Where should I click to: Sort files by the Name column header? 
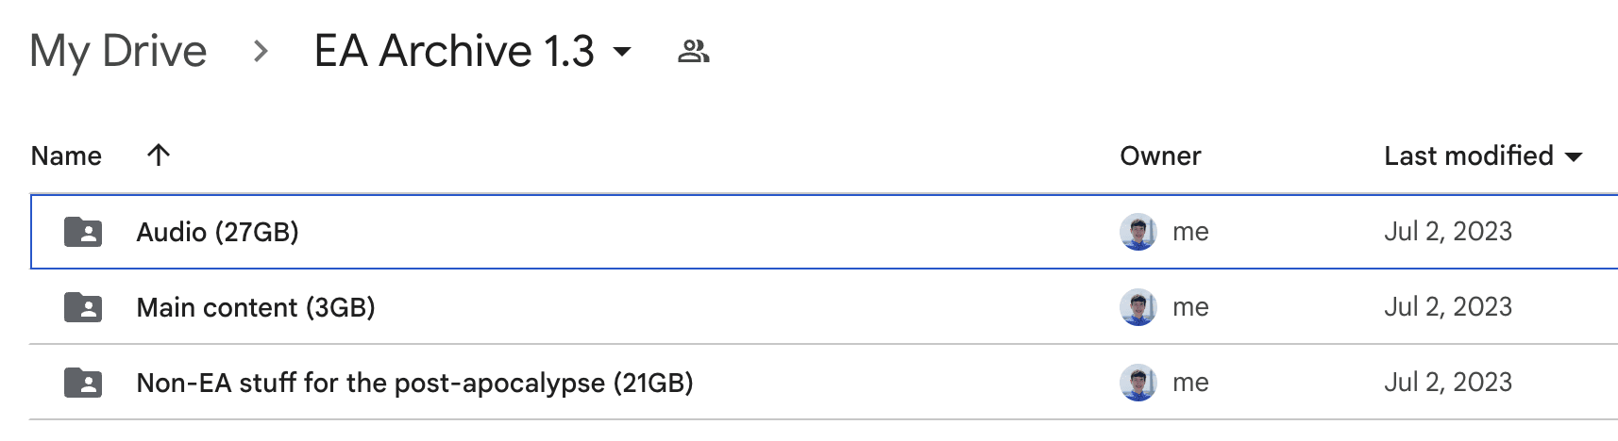[66, 155]
